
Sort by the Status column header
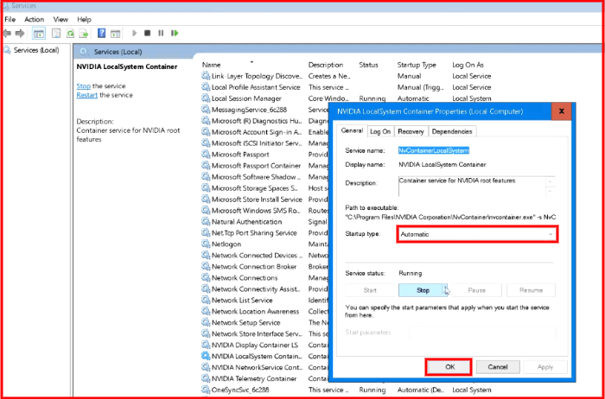[x=368, y=65]
